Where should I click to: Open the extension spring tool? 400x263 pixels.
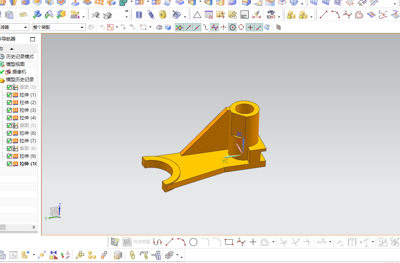click(x=151, y=15)
